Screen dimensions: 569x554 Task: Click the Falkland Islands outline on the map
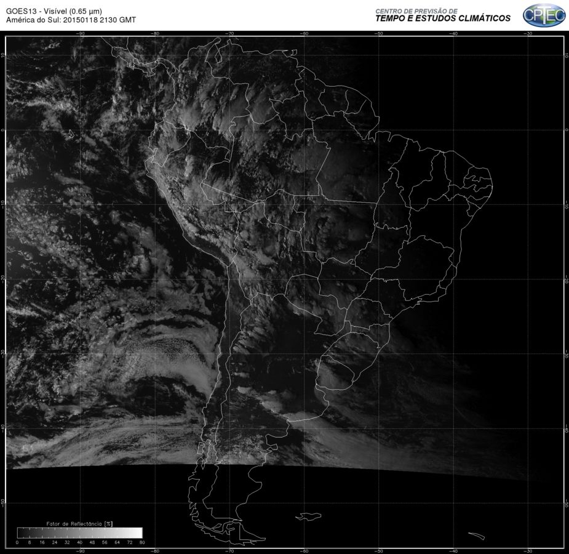click(x=308, y=516)
